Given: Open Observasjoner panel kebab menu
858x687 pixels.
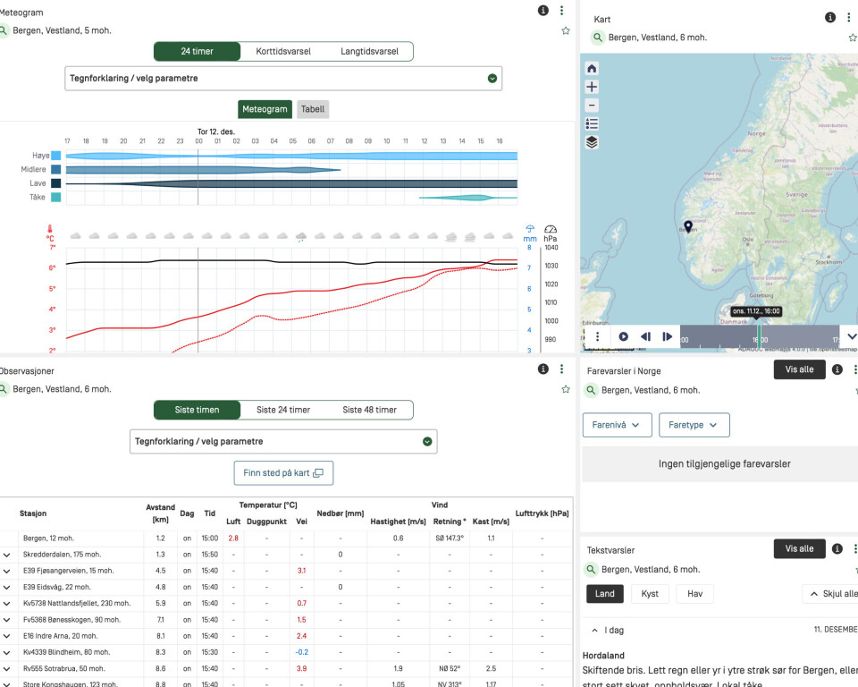Looking at the screenshot, I should click(x=561, y=369).
